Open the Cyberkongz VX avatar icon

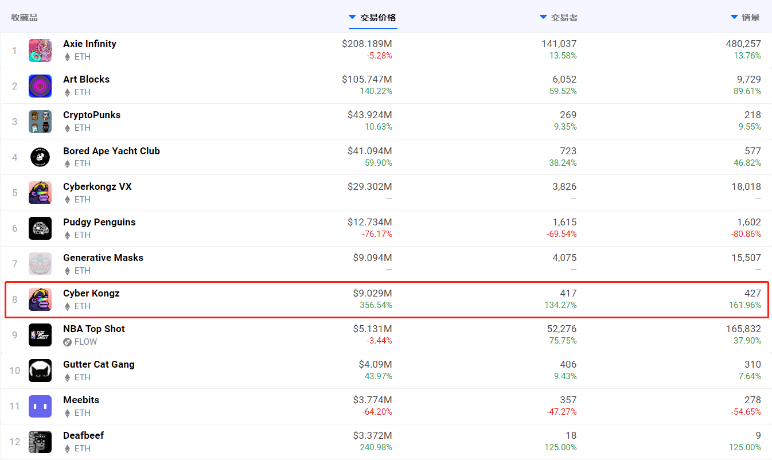point(40,193)
